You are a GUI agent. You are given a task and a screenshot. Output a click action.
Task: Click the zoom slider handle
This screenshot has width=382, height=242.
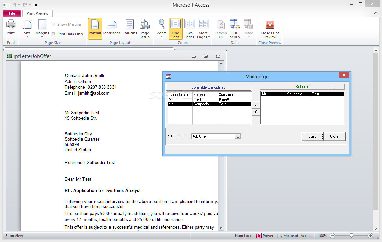(351, 236)
